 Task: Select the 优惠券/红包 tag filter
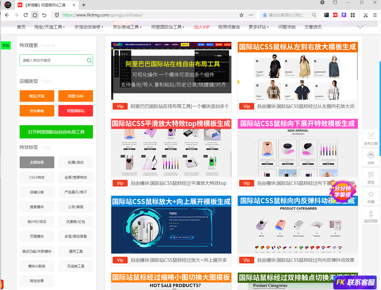[76, 221]
